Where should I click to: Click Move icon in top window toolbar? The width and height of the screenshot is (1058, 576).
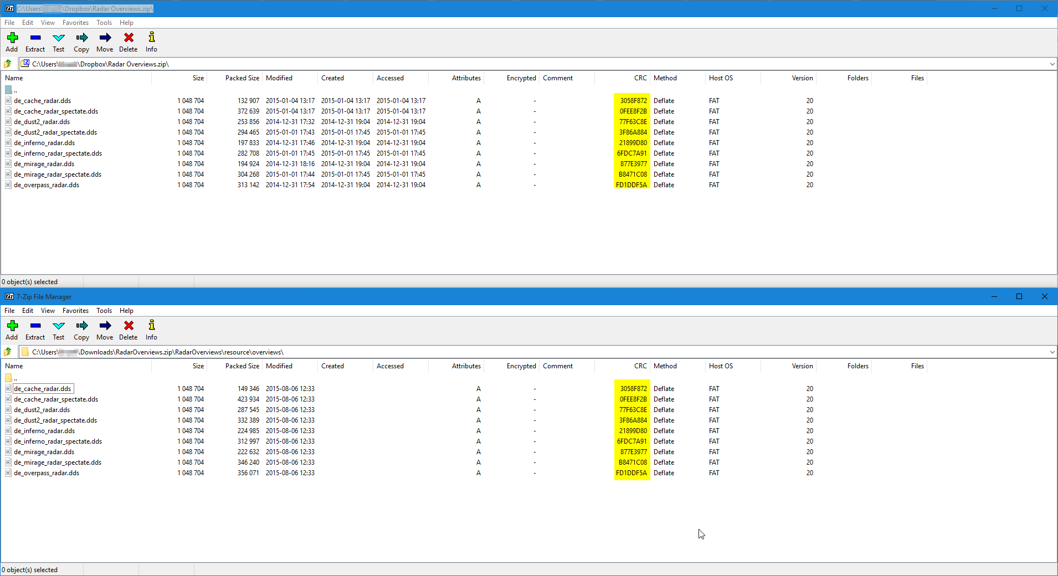click(x=105, y=38)
